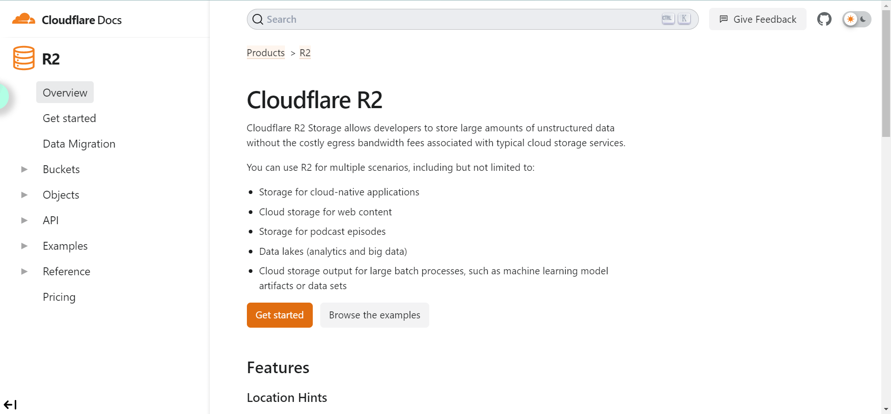Viewport: 891px width, 414px height.
Task: Open the Data Migration sidebar page
Action: 79,144
